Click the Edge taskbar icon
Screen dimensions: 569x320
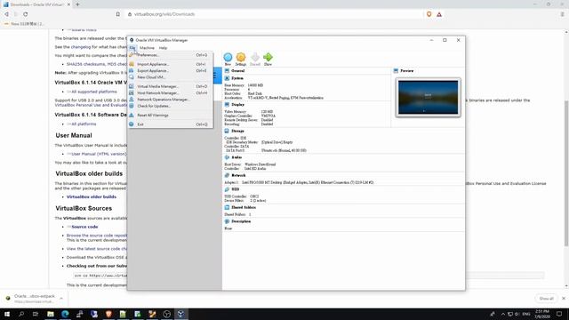tap(65, 314)
